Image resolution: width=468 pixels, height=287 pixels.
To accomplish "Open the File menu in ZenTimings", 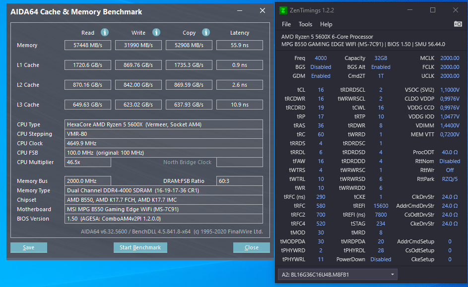I will click(x=286, y=24).
